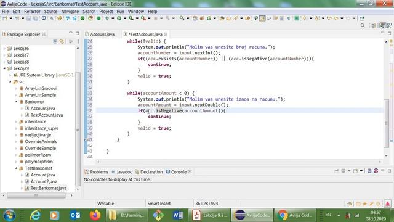Click the green Run button icon
The height and width of the screenshot is (222, 394).
coord(119,18)
